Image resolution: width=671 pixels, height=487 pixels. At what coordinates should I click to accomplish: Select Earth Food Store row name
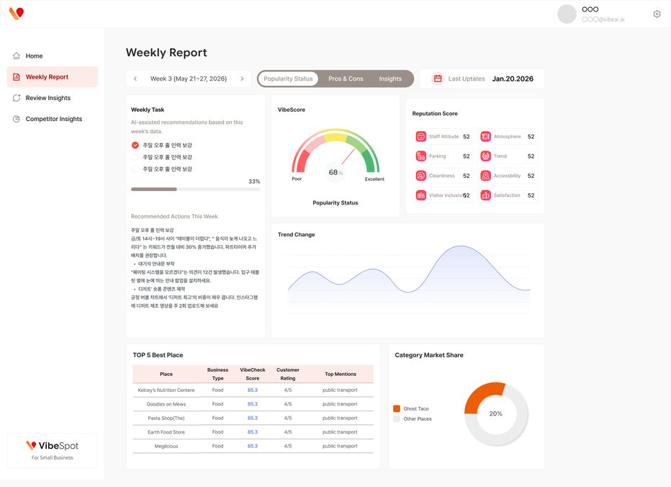pos(166,432)
